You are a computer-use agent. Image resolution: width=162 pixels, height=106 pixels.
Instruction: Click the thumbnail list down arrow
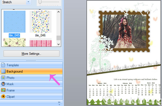coord(58,44)
